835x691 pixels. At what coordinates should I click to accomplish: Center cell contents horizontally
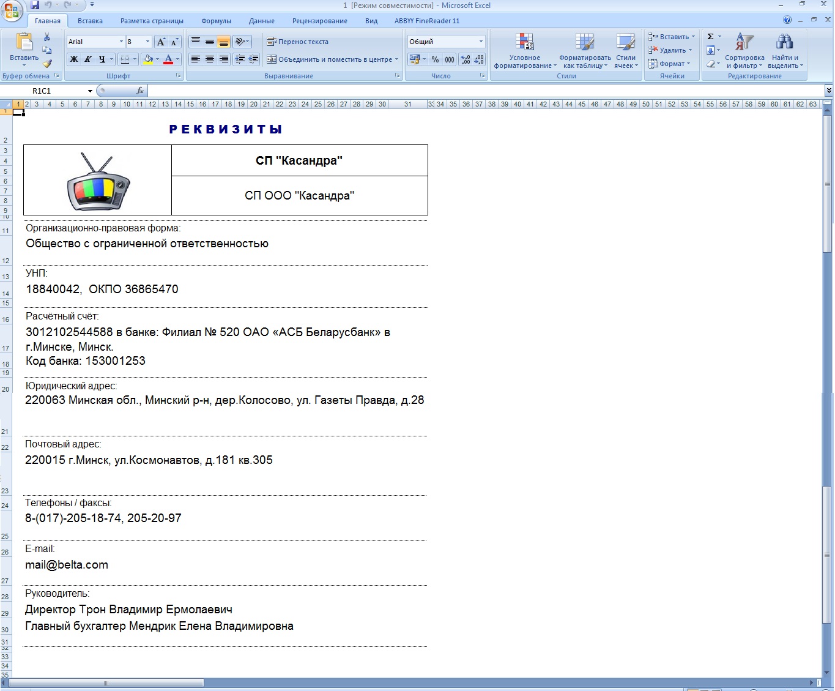pyautogui.click(x=210, y=59)
